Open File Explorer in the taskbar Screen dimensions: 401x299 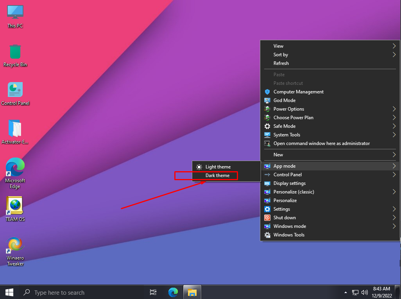click(192, 292)
